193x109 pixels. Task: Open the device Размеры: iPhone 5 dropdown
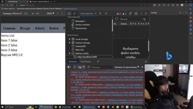12,13
